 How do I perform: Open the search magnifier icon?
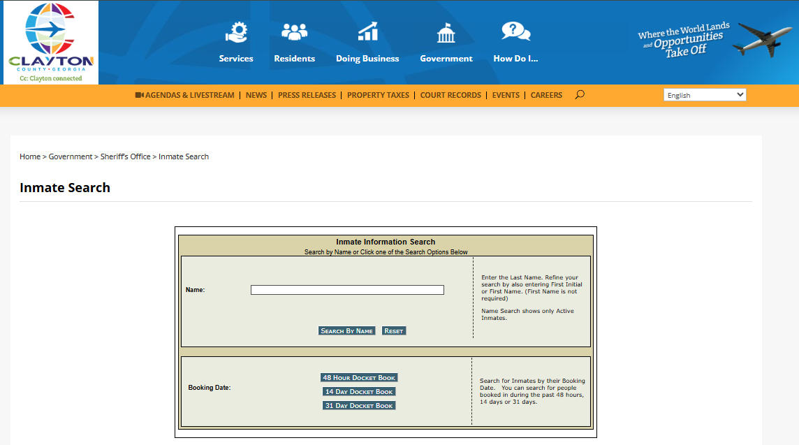tap(579, 95)
